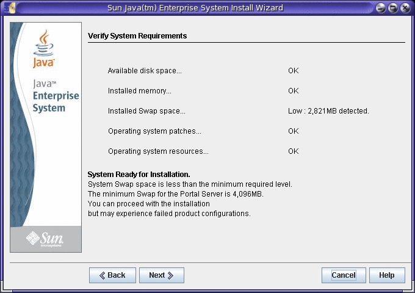Click 'may experience failed product configurations' line
This screenshot has width=415, height=293.
click(x=169, y=214)
